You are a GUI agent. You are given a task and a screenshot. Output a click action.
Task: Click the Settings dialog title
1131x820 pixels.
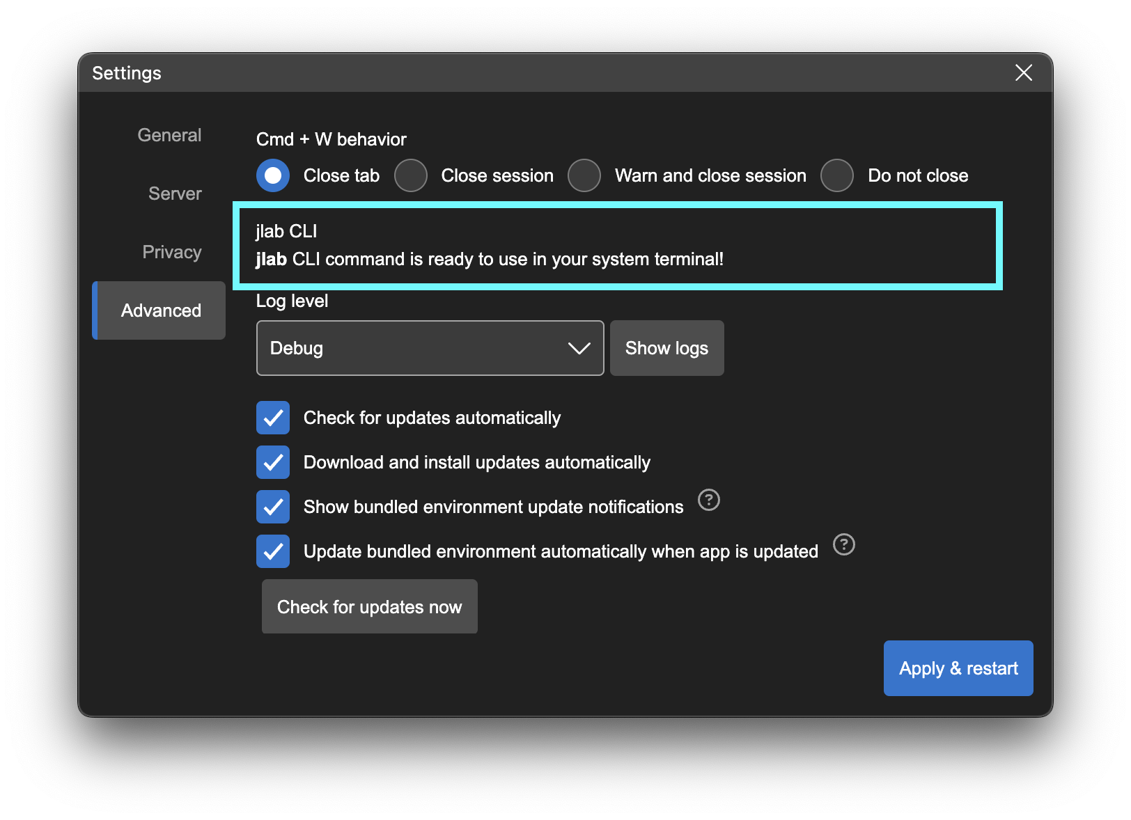click(127, 73)
